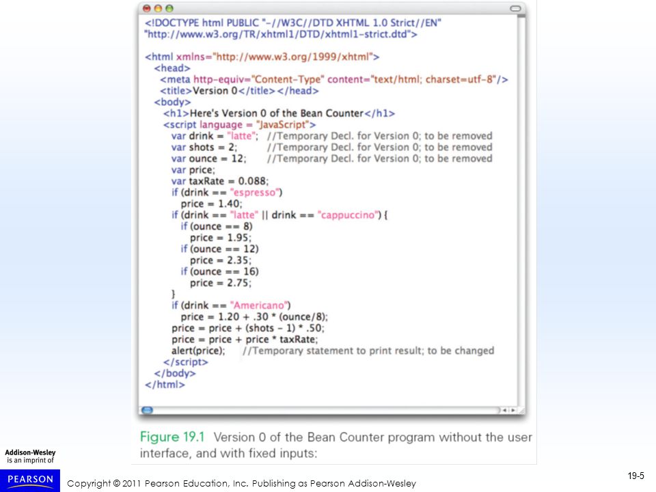Click the if (ounce == 12) line
Screen dimensions: 656x492
pos(219,249)
